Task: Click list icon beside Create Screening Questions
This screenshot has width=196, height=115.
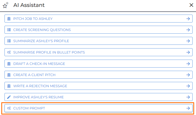Action: 9,30
